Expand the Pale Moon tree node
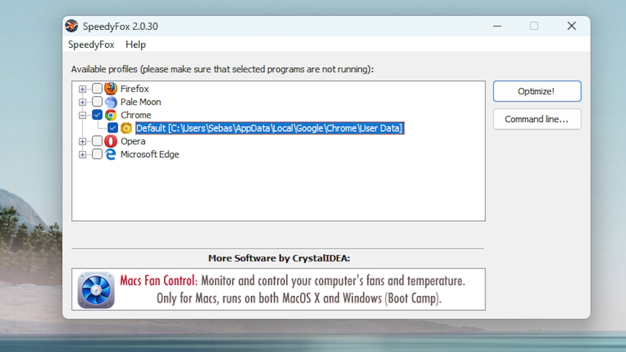Screen dimensions: 626x352 click(82, 102)
